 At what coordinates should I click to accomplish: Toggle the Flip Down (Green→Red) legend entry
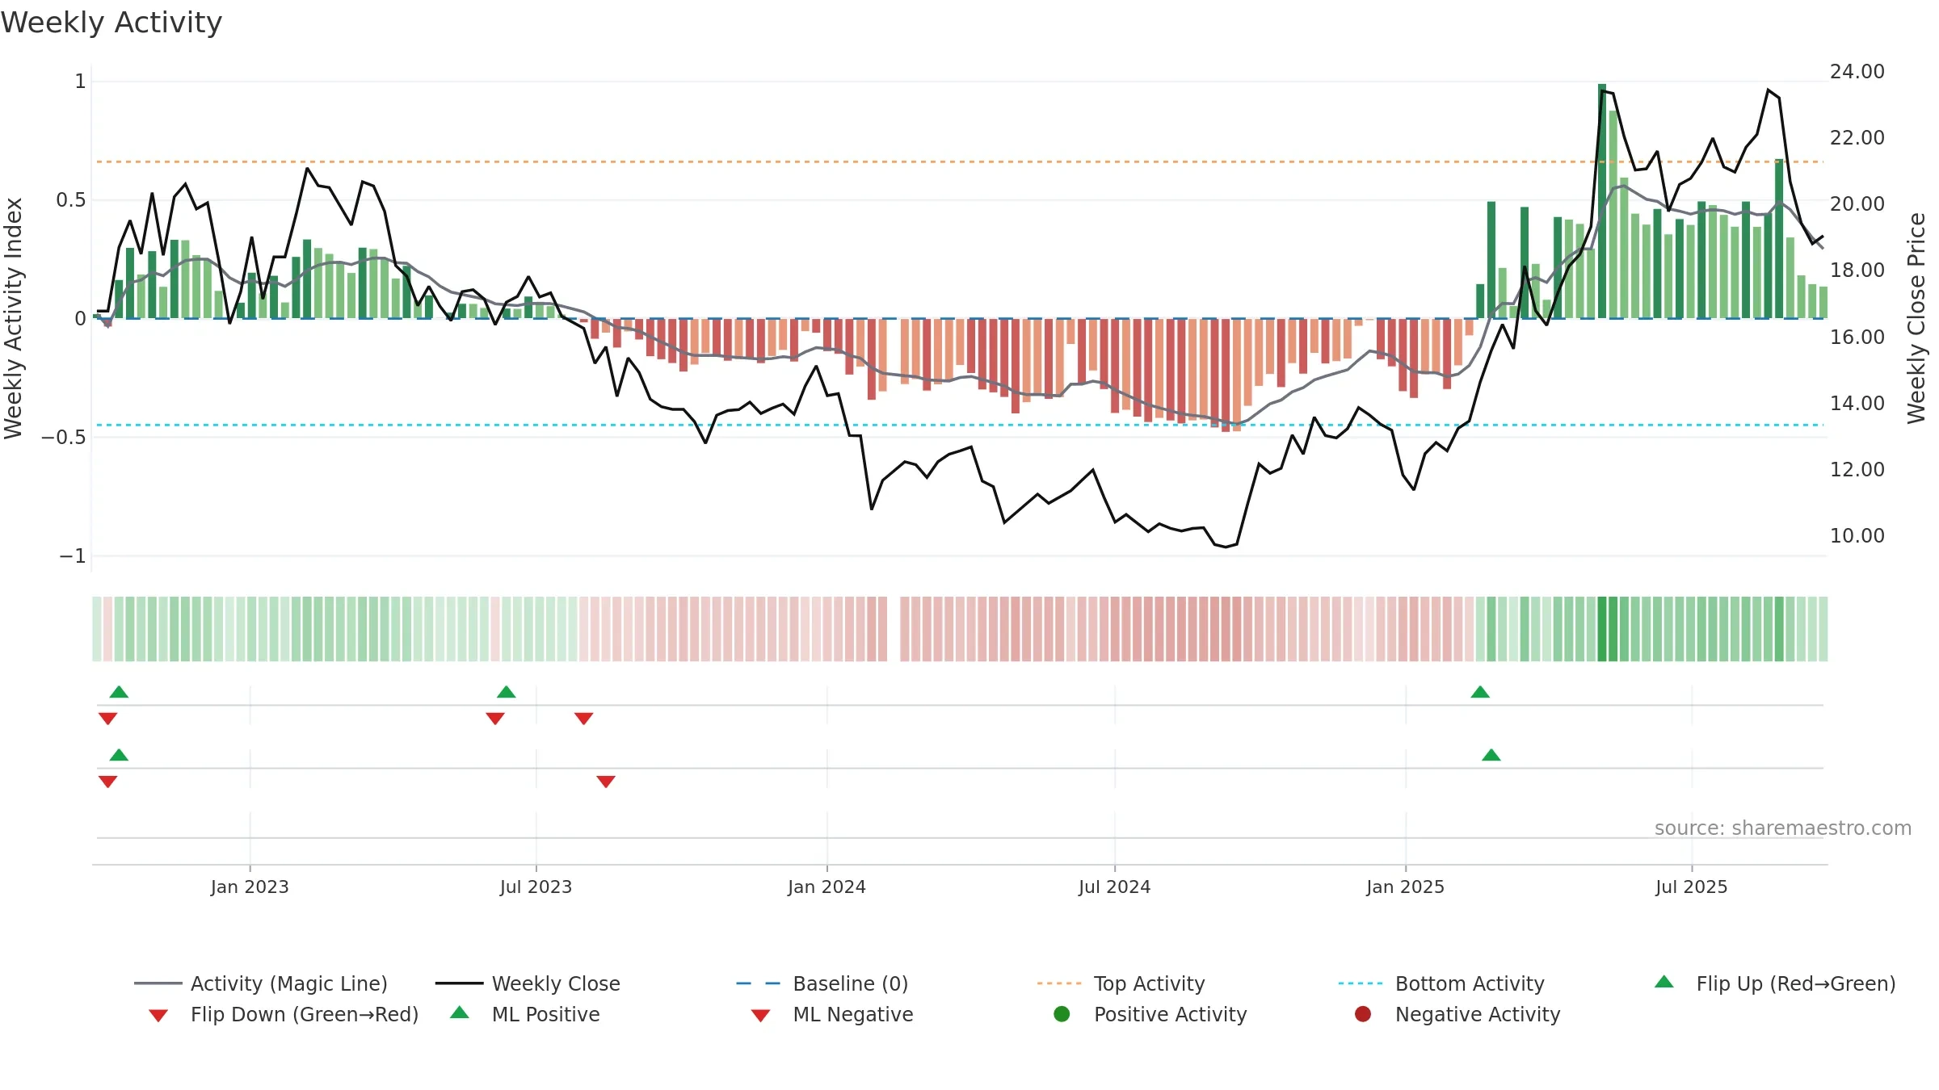click(284, 1014)
